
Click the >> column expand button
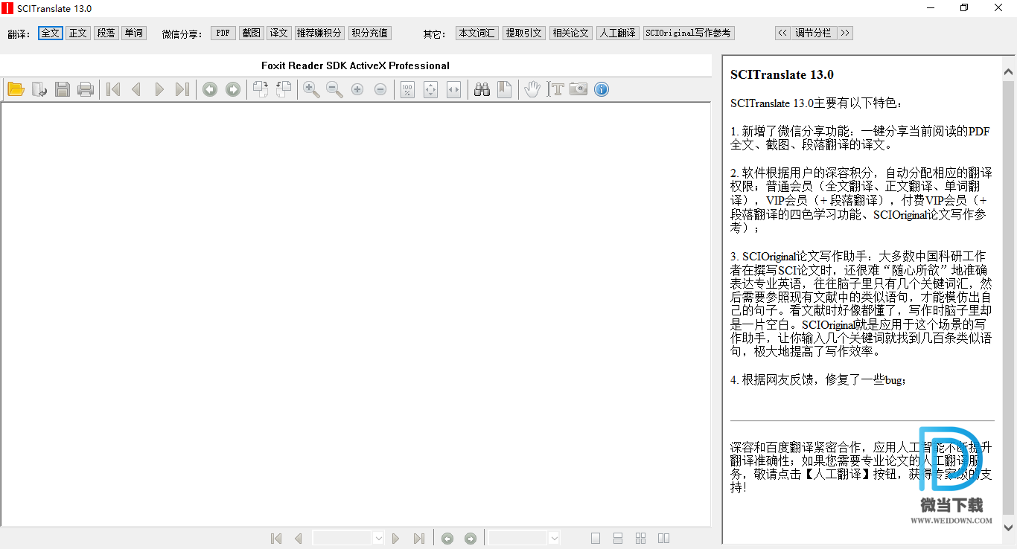point(845,33)
